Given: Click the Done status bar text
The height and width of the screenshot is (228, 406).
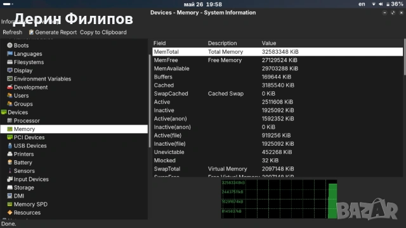Looking at the screenshot, I should 8,224.
